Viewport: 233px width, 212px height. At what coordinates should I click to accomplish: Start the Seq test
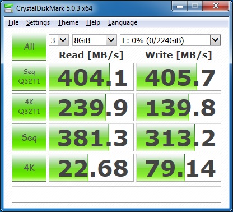pyautogui.click(x=29, y=137)
